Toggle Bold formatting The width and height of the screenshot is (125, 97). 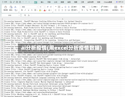22,10
